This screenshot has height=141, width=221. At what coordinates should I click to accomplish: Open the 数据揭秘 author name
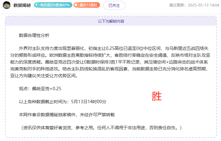tap(22, 5)
